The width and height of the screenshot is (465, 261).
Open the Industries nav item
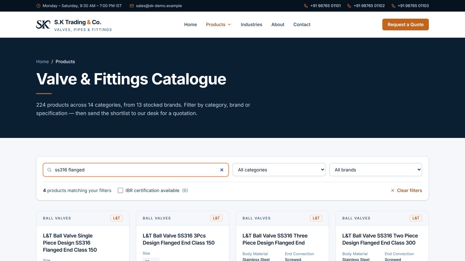(x=251, y=25)
